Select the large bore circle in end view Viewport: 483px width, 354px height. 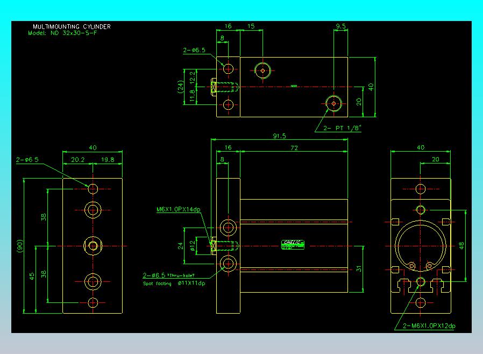point(421,246)
